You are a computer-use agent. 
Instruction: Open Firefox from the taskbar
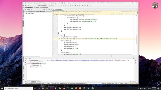click(64, 88)
